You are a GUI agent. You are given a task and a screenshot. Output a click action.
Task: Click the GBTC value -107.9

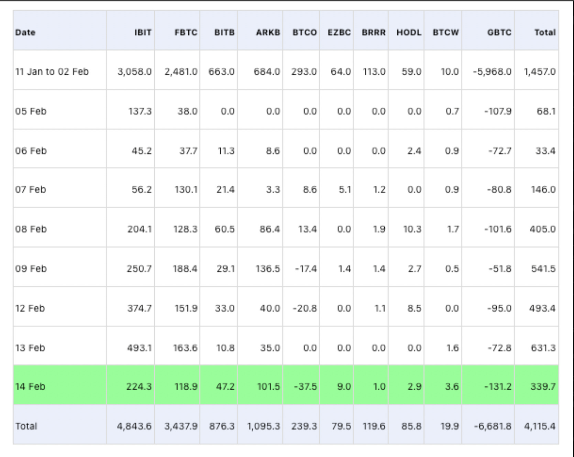pos(498,111)
